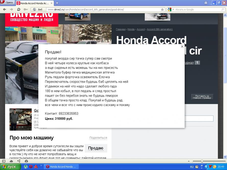
Task: Close the 'Продаю!' popup with the X
Action: (182, 46)
